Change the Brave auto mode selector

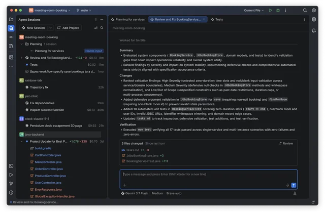click(174, 193)
